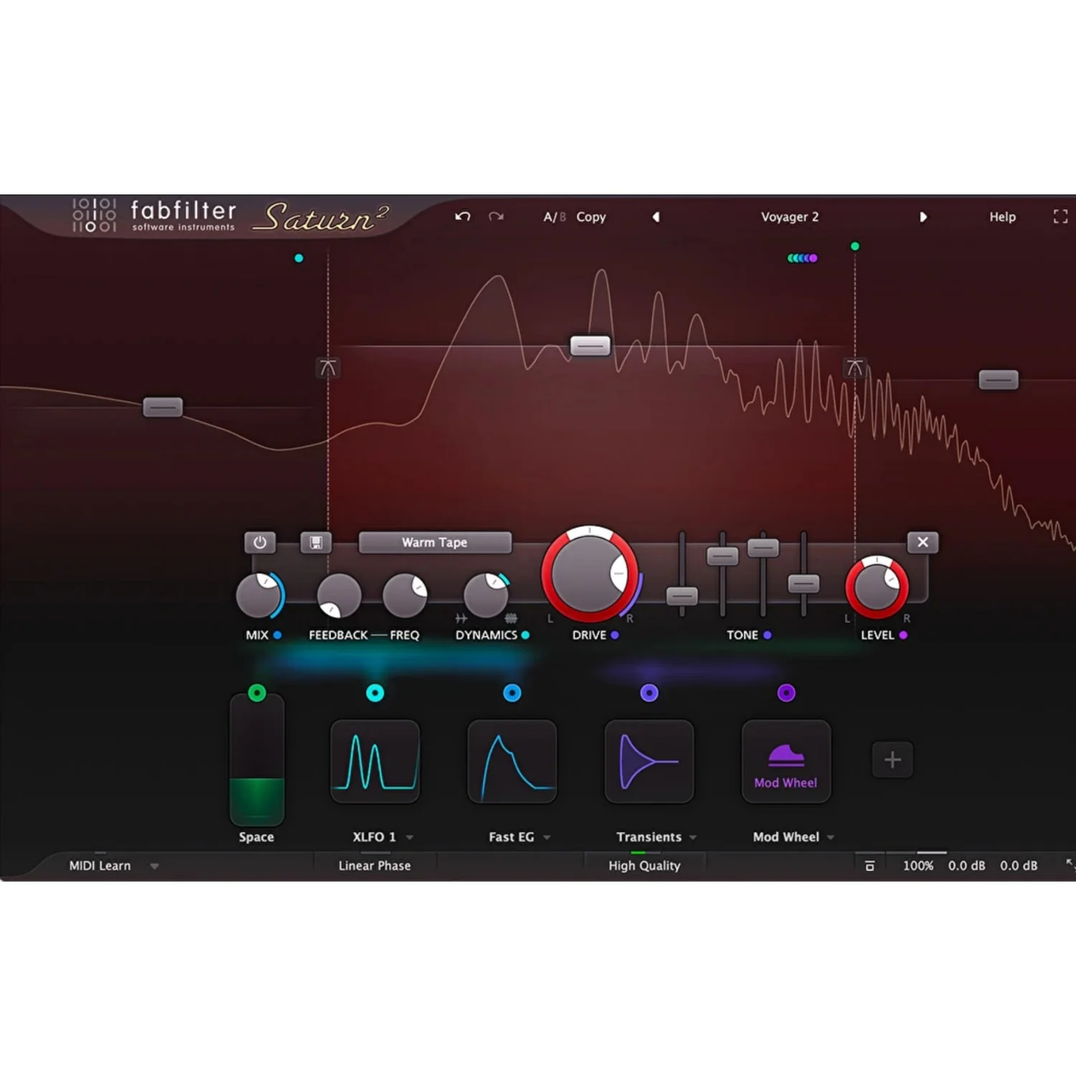Click the Space modulation slider
The image size is (1076, 1076).
tap(257, 760)
